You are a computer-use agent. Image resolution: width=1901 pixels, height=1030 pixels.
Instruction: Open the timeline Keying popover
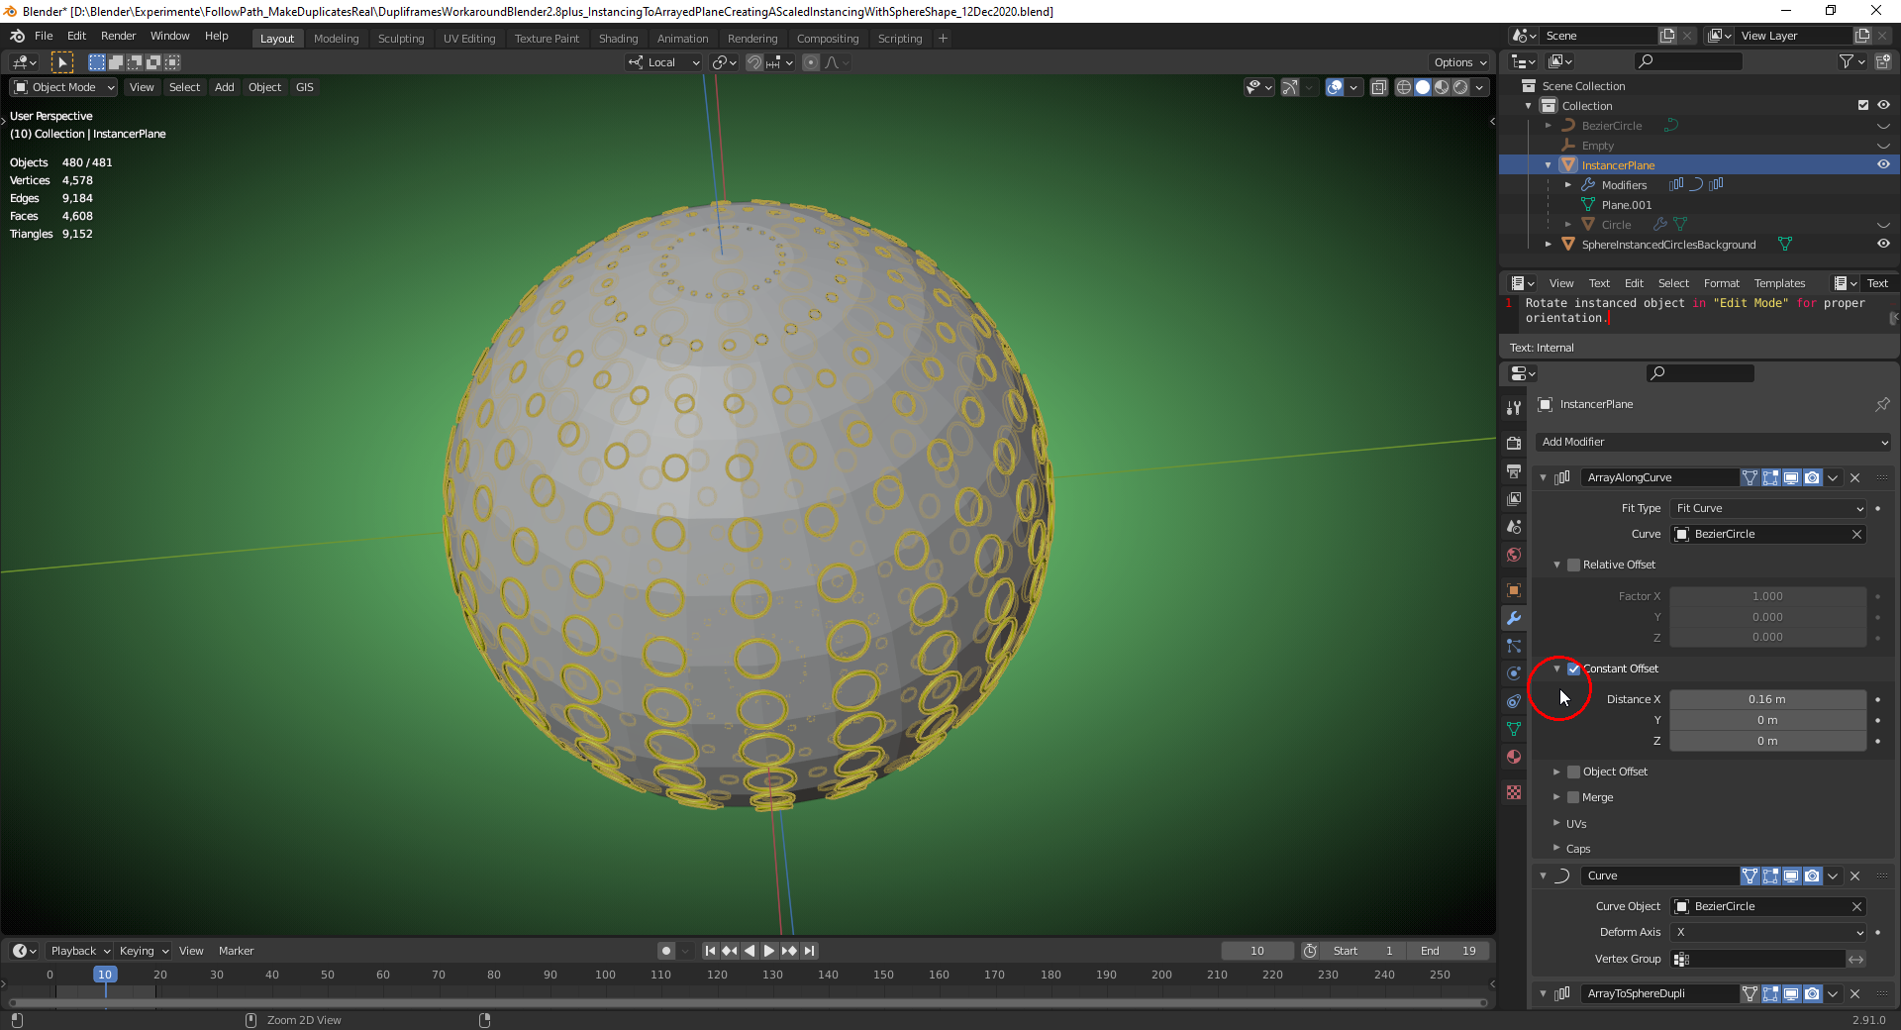pos(144,951)
